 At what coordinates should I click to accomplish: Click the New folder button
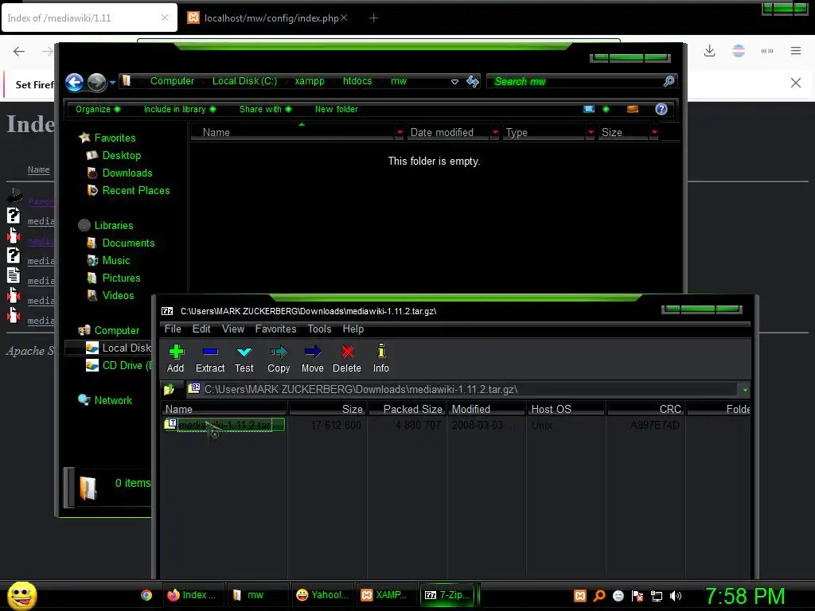click(337, 109)
